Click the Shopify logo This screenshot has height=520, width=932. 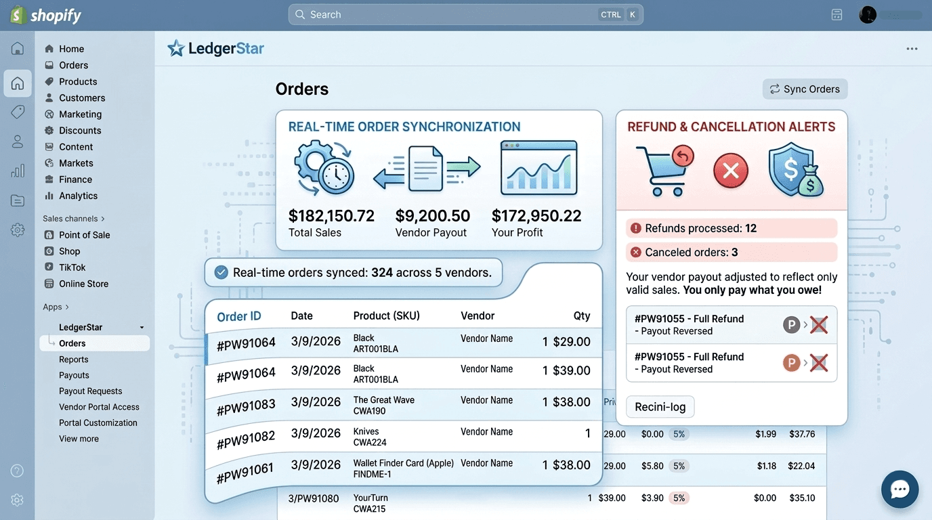coord(45,15)
